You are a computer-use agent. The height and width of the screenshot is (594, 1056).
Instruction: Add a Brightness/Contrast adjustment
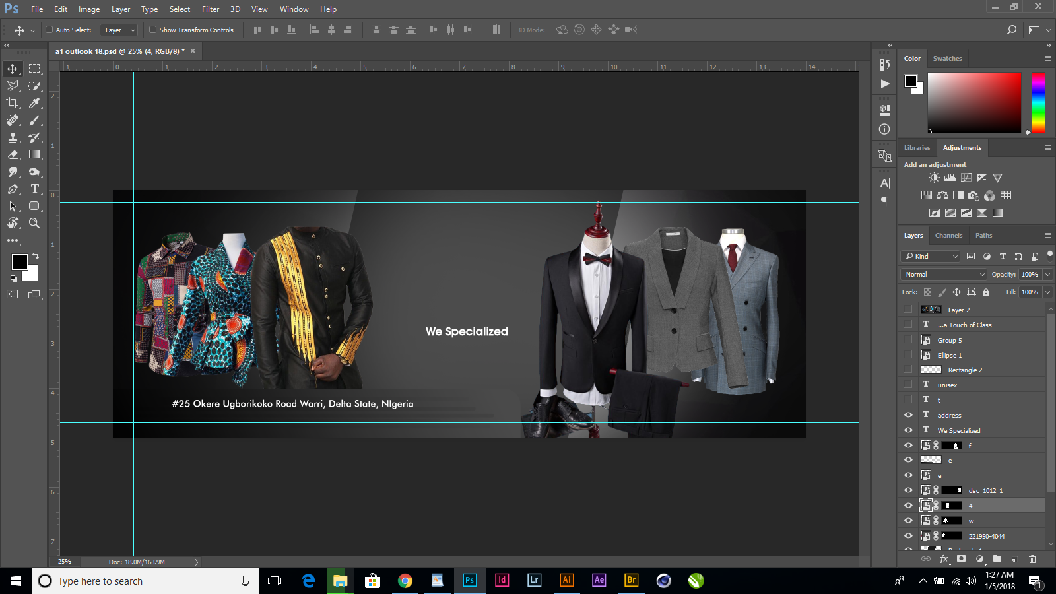coord(933,177)
